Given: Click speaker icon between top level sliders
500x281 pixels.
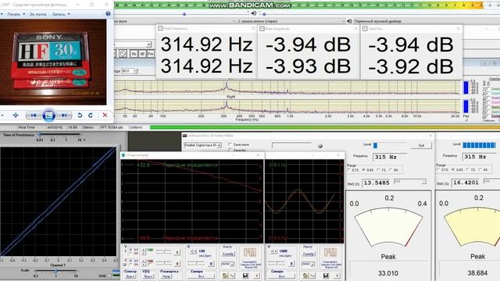Looking at the screenshot, I should pyautogui.click(x=253, y=13).
